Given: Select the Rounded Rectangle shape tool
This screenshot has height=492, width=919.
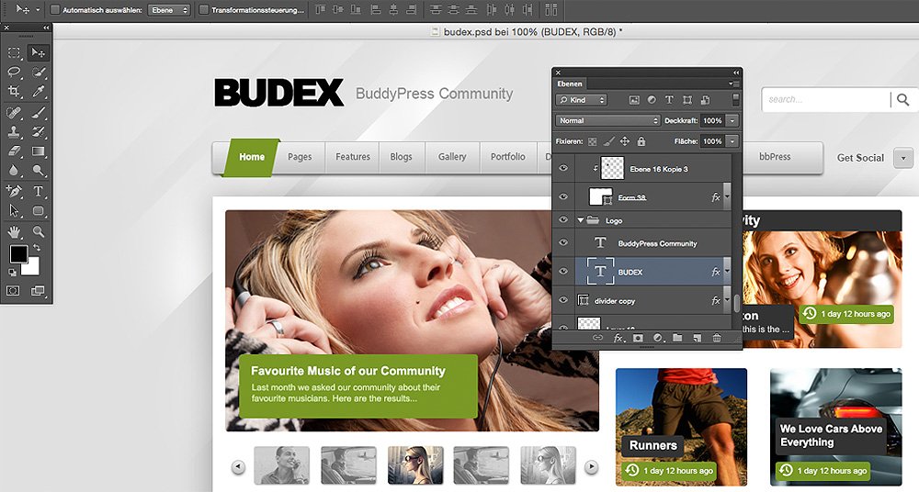Looking at the screenshot, I should (38, 210).
